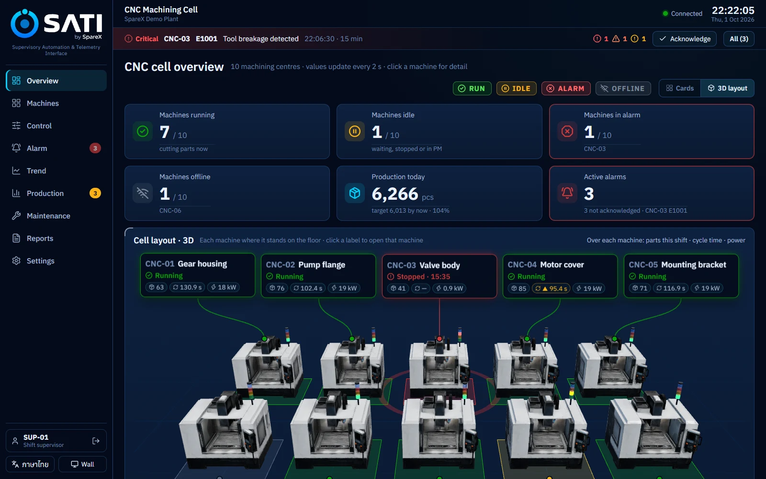Click the red X icon on Machines in alarm
The height and width of the screenshot is (479, 766).
[x=567, y=131]
